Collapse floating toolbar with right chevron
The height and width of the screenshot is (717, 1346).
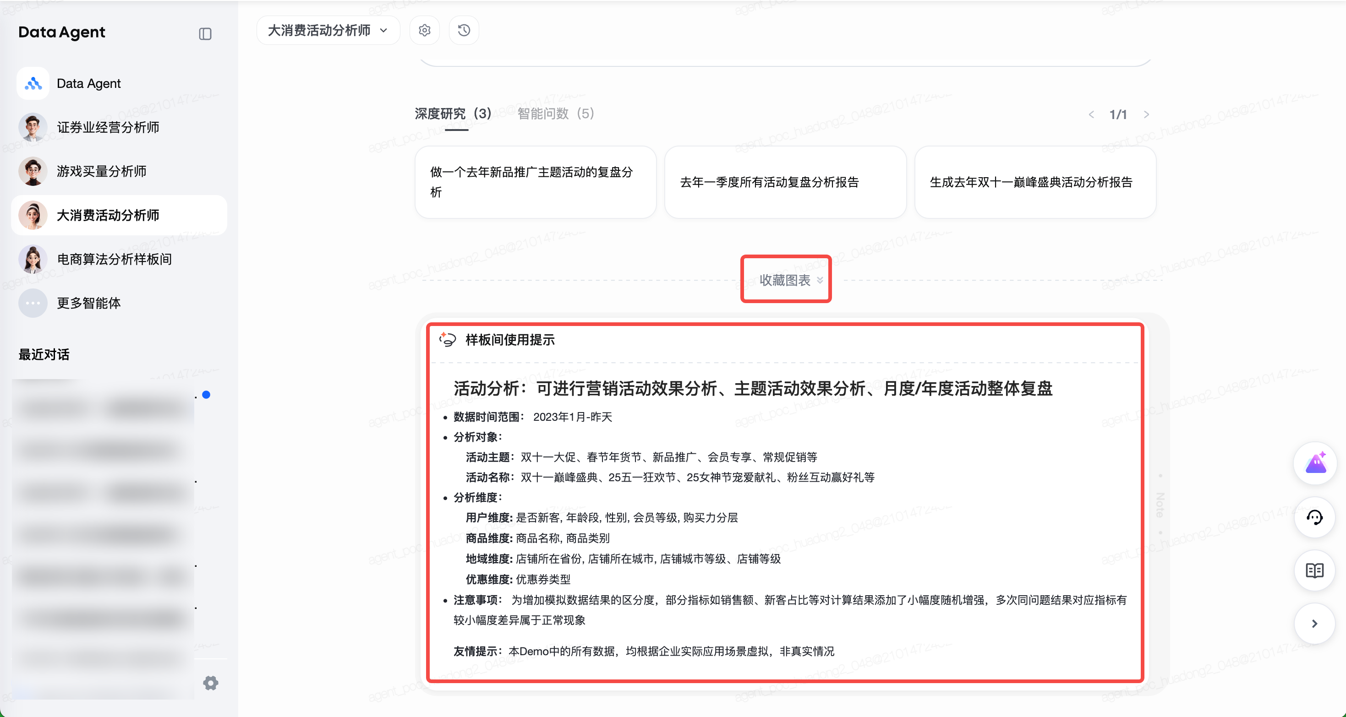[x=1315, y=624]
